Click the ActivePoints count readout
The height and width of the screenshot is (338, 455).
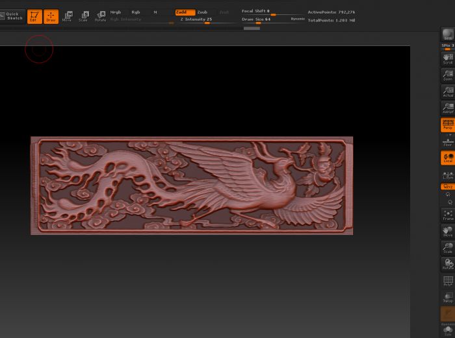[x=331, y=12]
